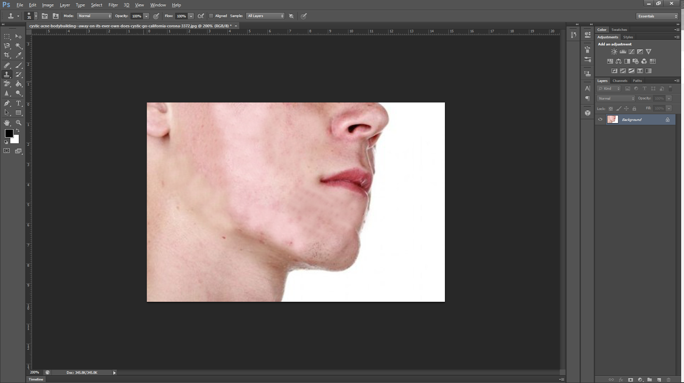Select the Pen tool

(7, 103)
